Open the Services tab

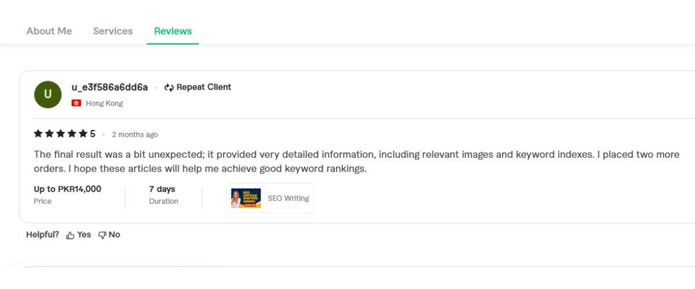pos(113,31)
